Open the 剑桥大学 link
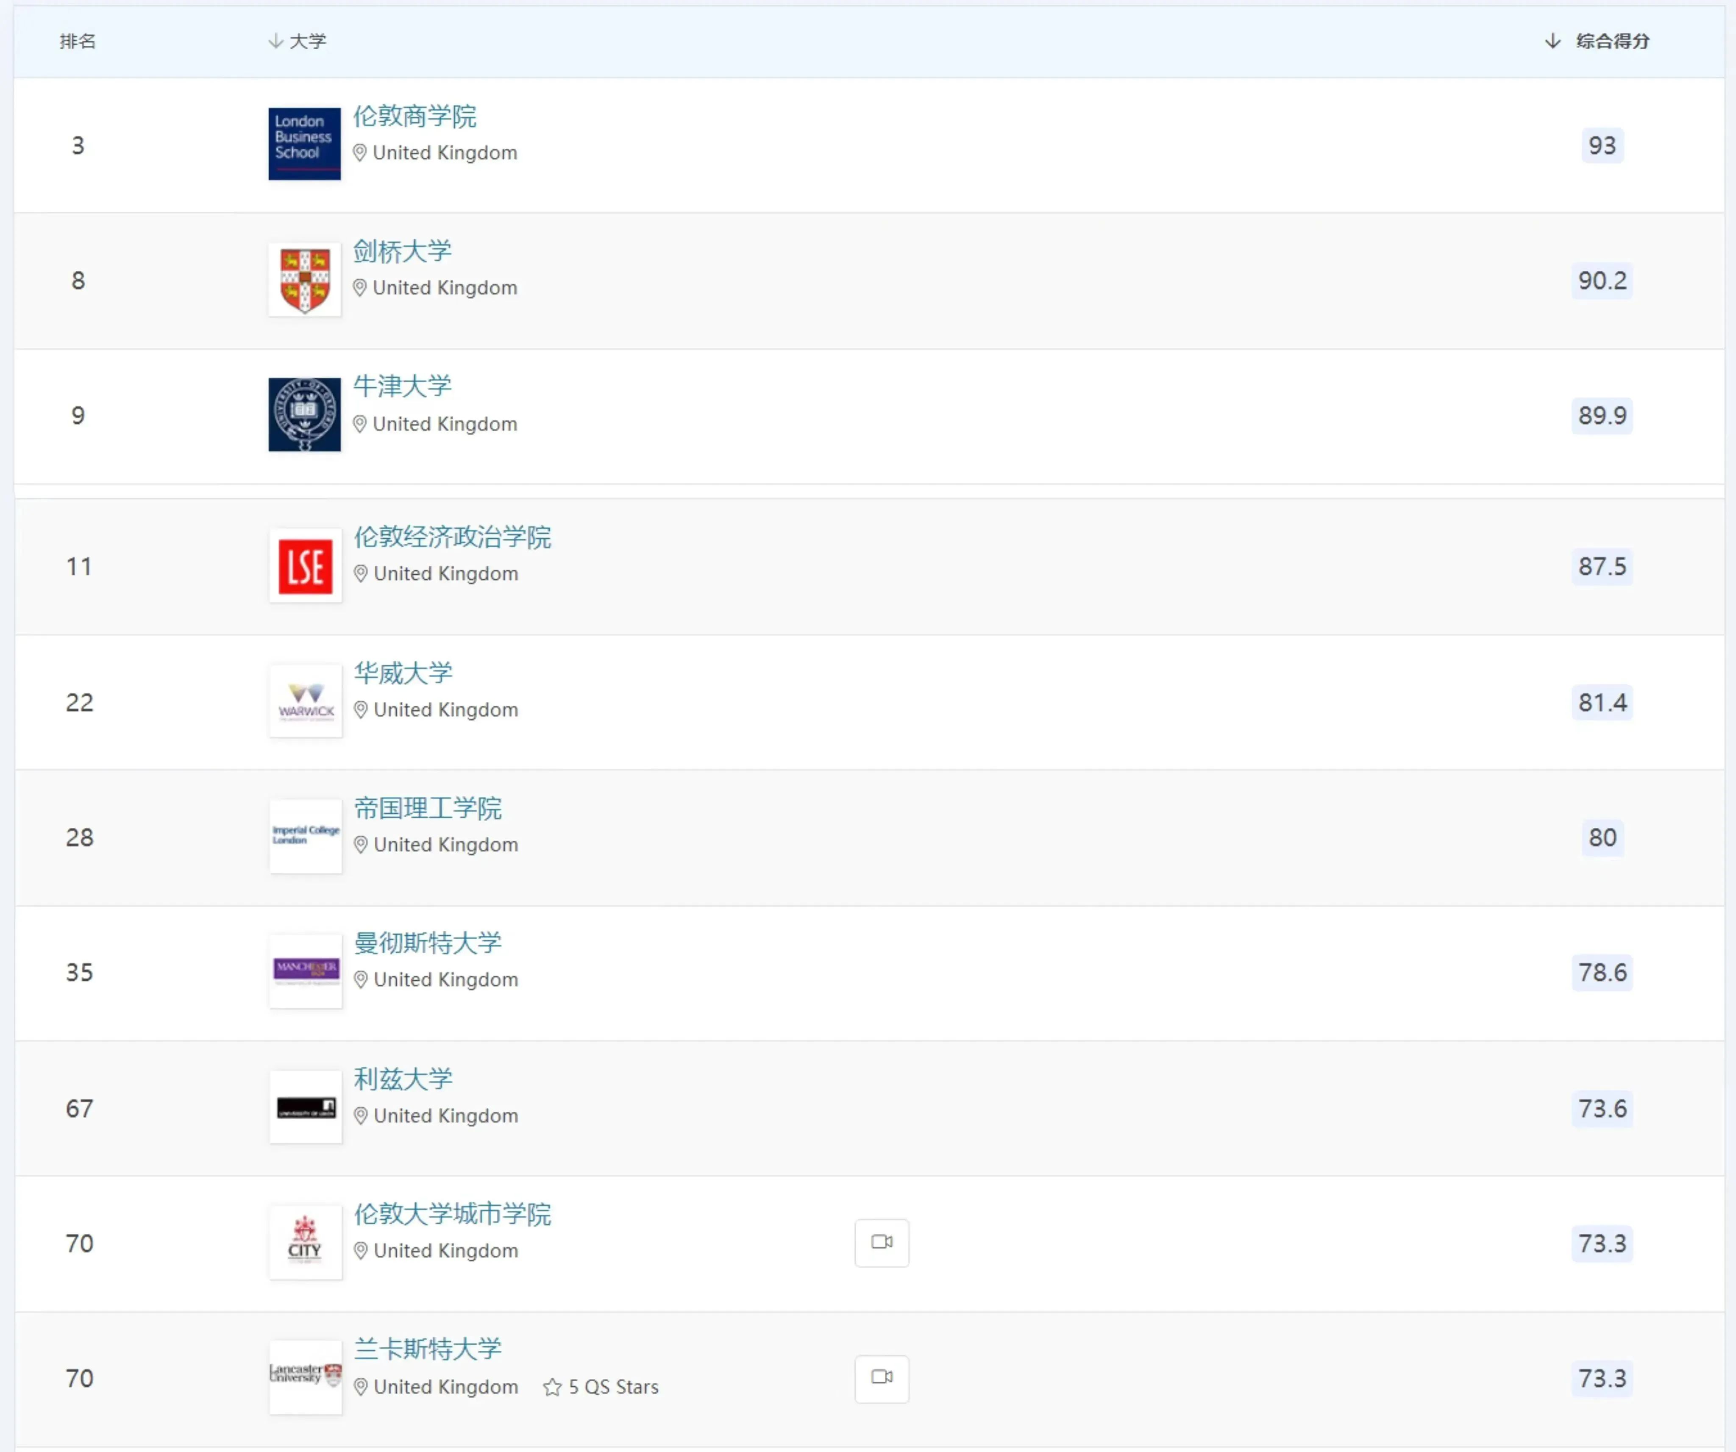The image size is (1736, 1452). 403,251
